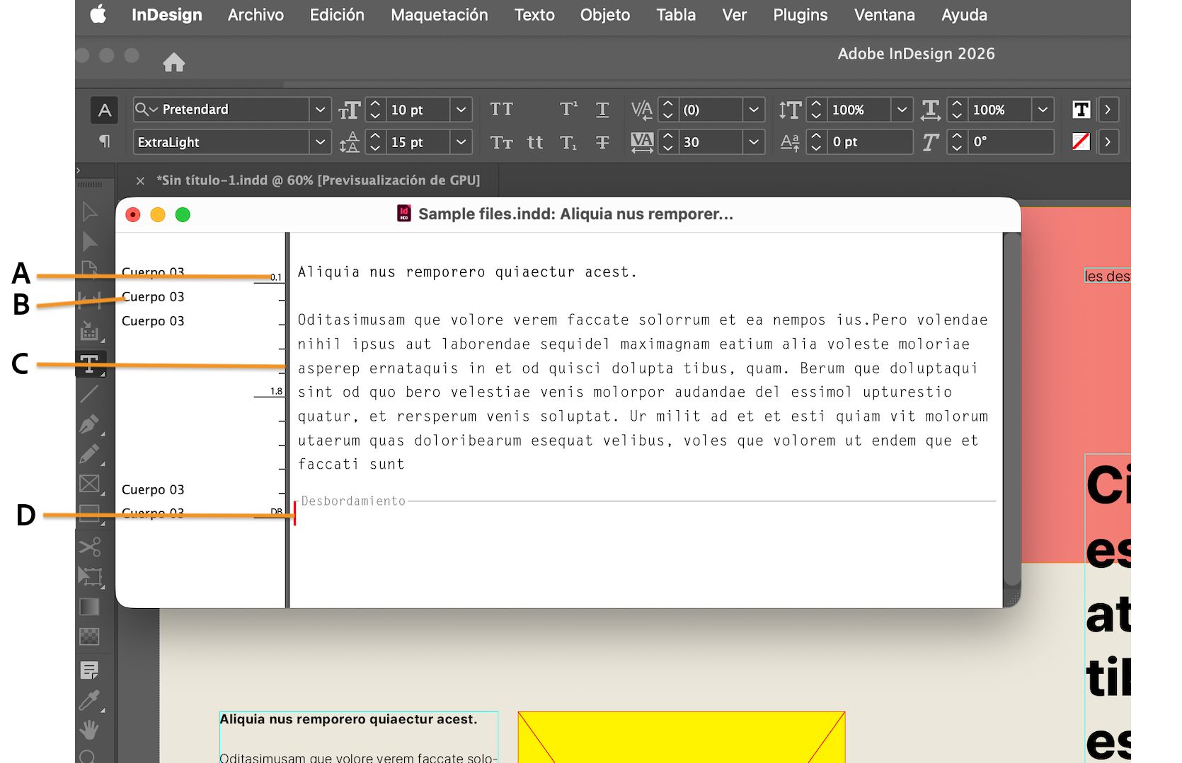Select the Rectangle Frame tool
The height and width of the screenshot is (763, 1182).
[x=90, y=484]
